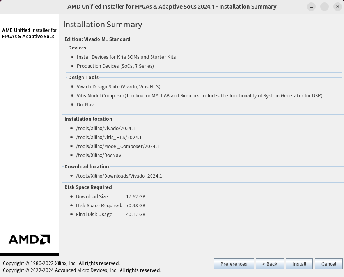Click the AMD logo in sidebar

[x=30, y=239]
